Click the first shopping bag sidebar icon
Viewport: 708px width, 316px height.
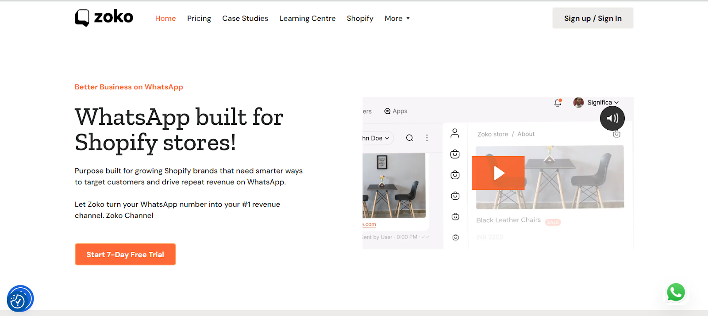click(455, 154)
